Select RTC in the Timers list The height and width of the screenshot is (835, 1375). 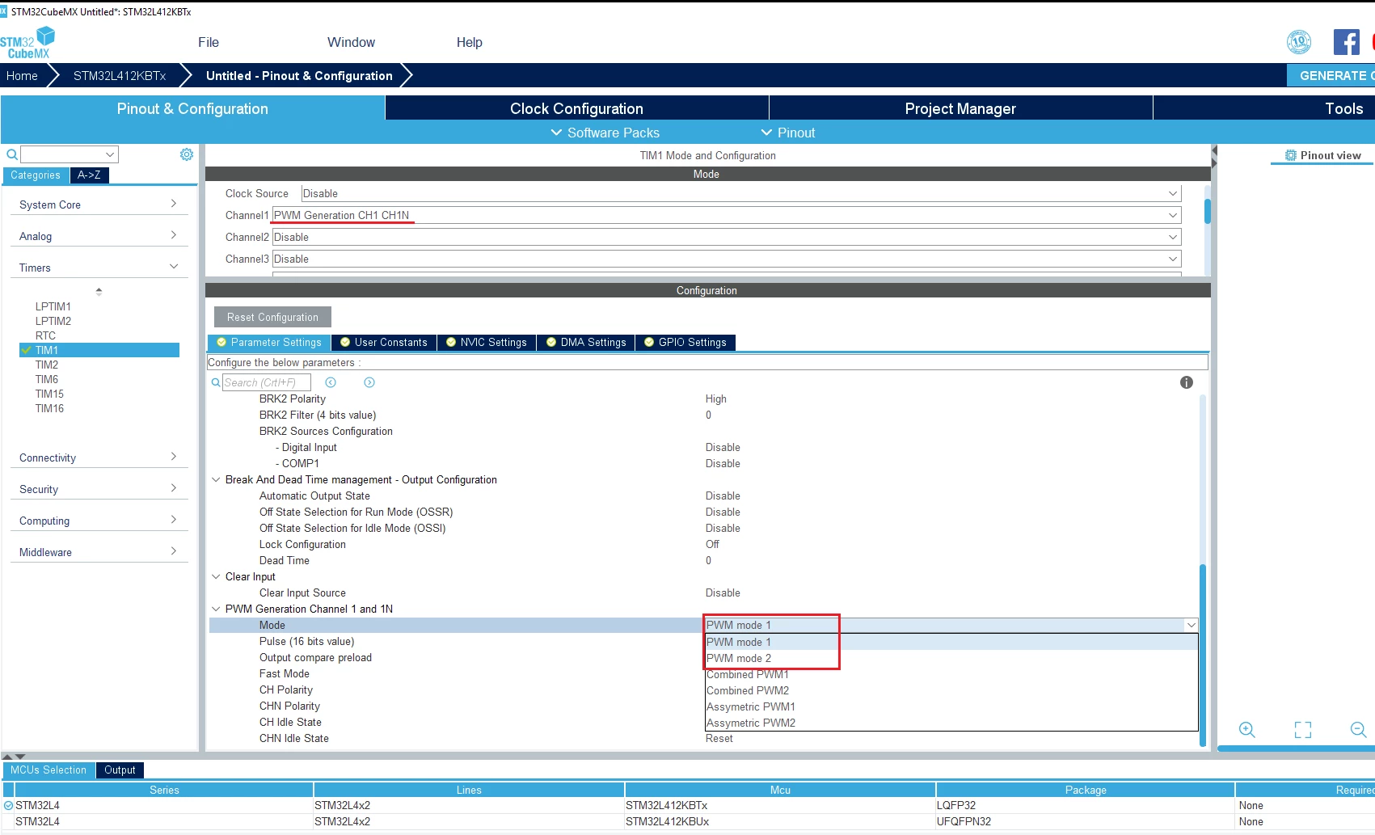pos(45,335)
